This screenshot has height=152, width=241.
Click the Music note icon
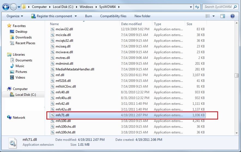12,66
